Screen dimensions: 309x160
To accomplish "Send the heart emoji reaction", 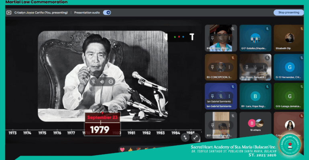I will point(122,150).
